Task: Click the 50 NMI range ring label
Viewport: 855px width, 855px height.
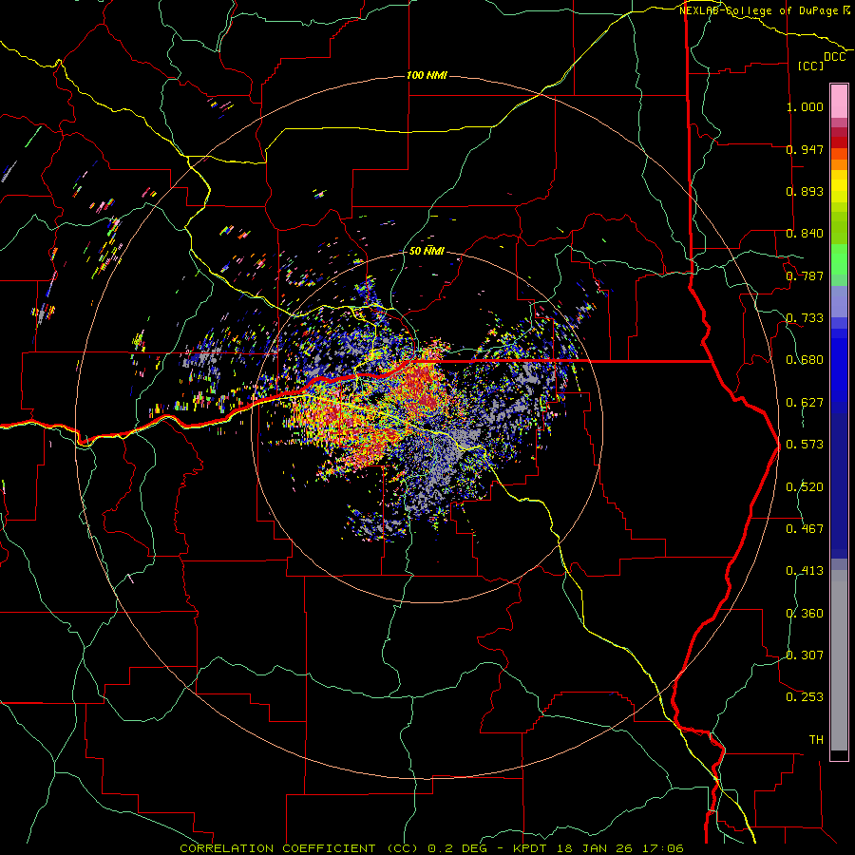Action: click(x=427, y=251)
